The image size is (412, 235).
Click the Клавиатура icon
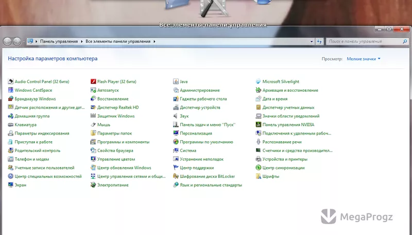coord(10,125)
